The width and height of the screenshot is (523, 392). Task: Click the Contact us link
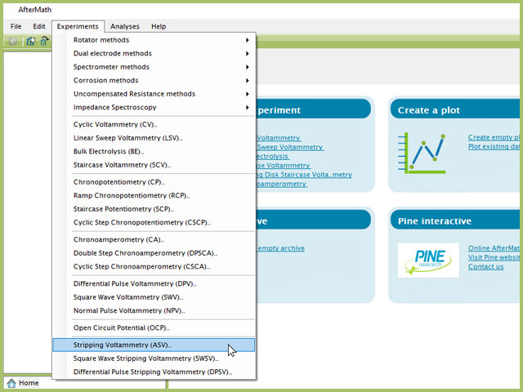pos(485,266)
